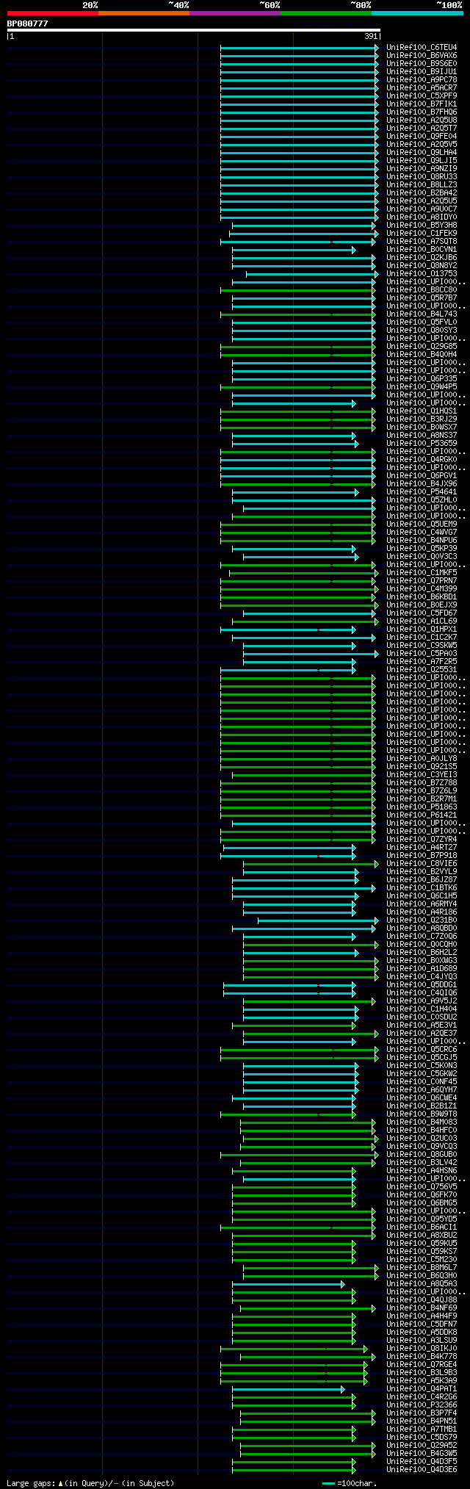Select the hit UniRef100_A1CL69
470x1489 pixels.
[422, 621]
